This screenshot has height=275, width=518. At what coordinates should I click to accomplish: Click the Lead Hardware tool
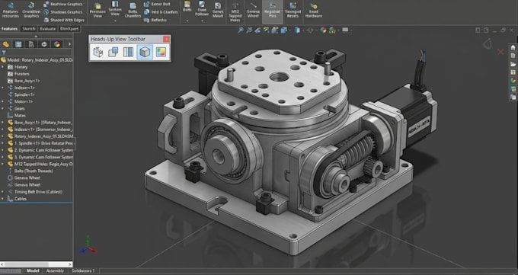tap(314, 11)
